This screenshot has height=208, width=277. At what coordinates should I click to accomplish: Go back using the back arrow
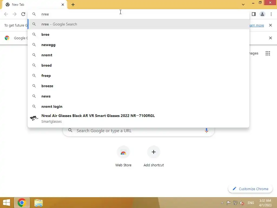[x=6, y=14]
